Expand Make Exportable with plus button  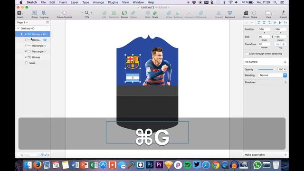285,155
